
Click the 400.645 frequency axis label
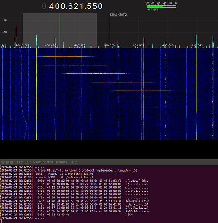[x=197, y=45]
